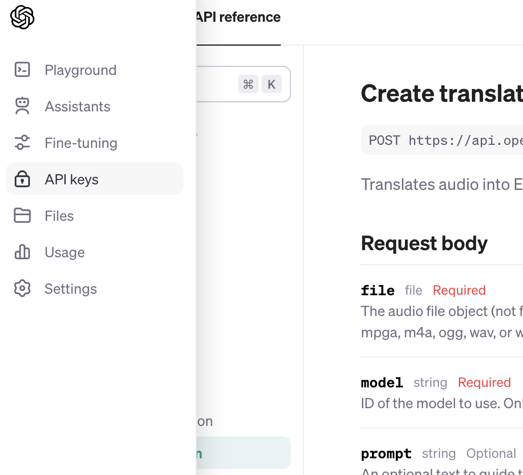523x475 pixels.
Task: Click the Usage bar chart icon
Action: tap(22, 252)
